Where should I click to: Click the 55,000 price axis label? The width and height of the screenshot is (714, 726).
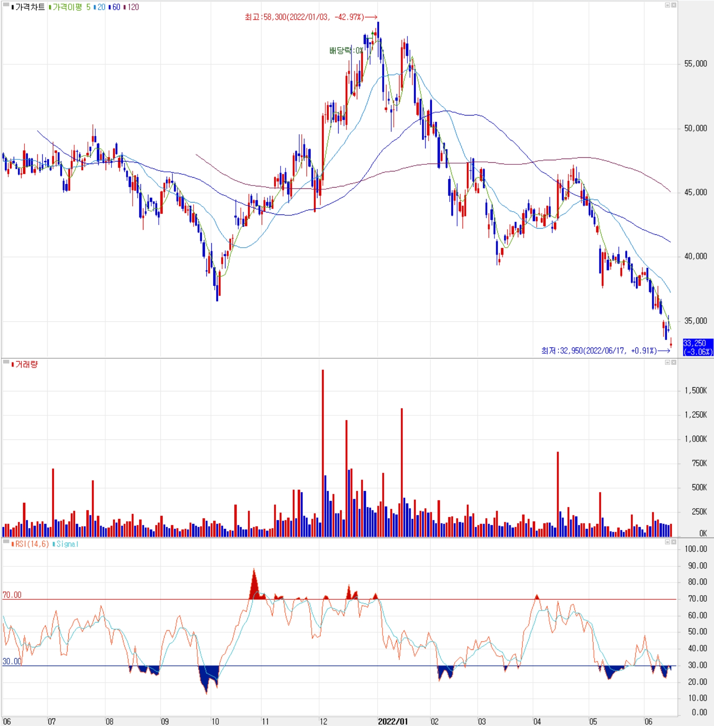(x=696, y=64)
